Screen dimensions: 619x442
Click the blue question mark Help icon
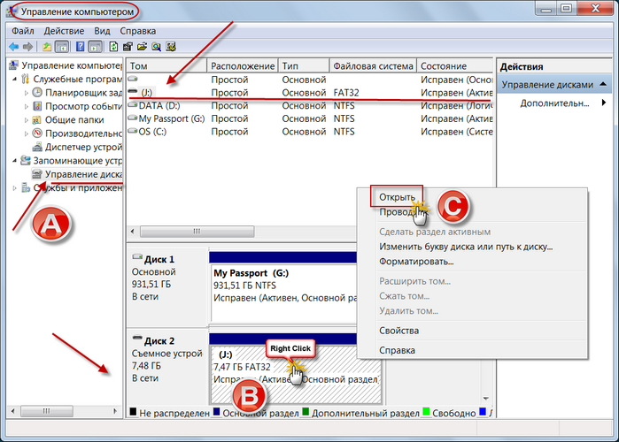80,47
